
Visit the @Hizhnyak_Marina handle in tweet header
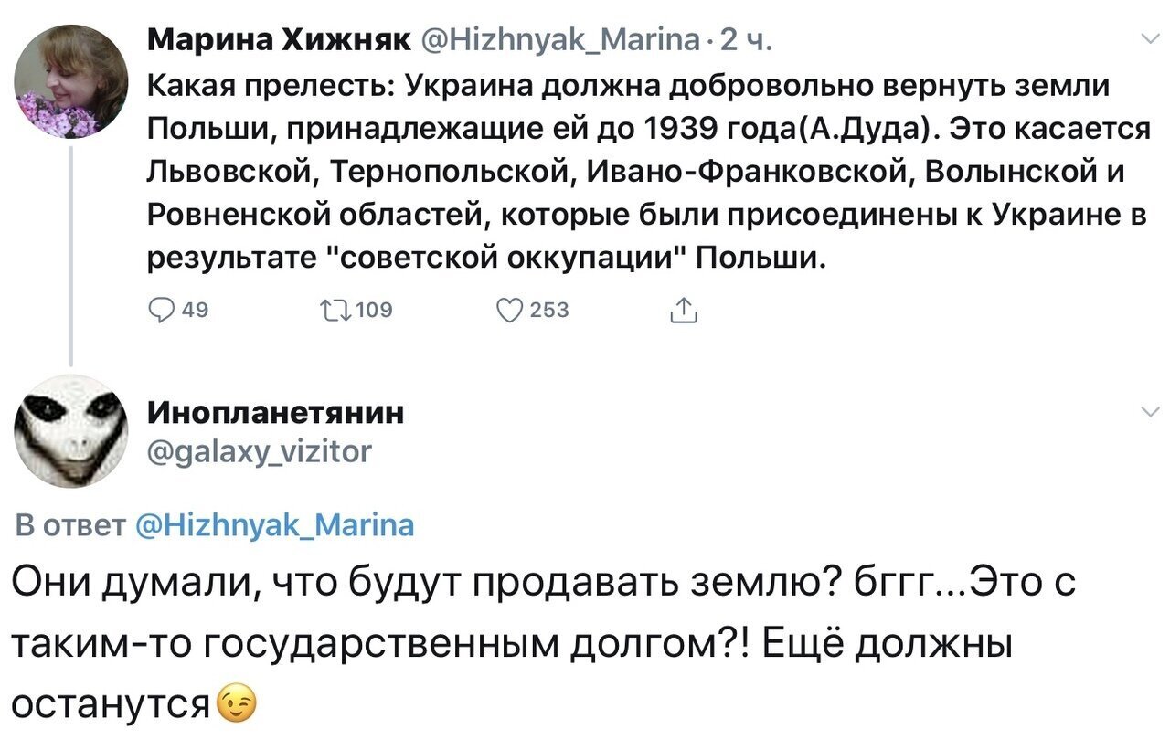tap(561, 39)
